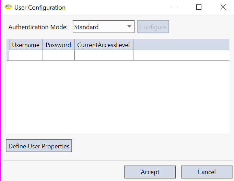Open Define User Properties

(x=39, y=146)
